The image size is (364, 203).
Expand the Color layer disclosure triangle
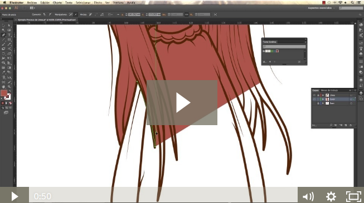(323, 99)
